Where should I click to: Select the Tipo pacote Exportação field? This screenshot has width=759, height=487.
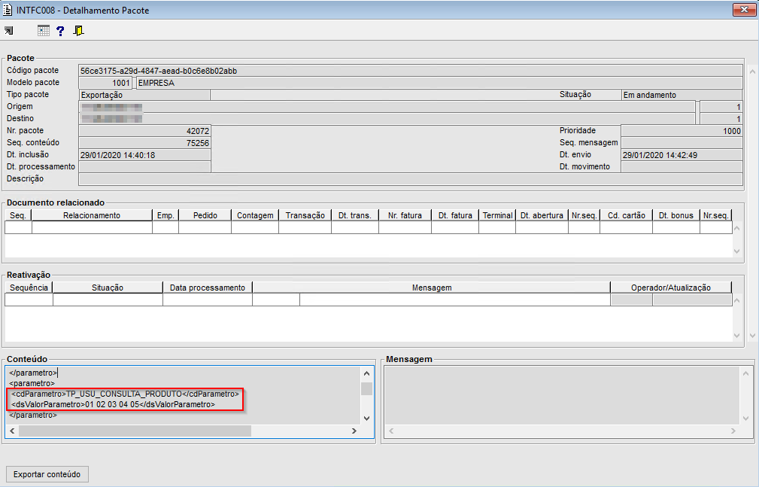tap(144, 95)
